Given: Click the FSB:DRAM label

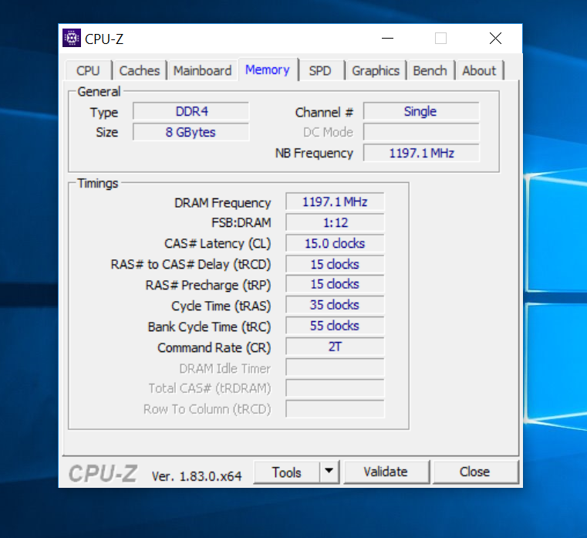Looking at the screenshot, I should 241,223.
